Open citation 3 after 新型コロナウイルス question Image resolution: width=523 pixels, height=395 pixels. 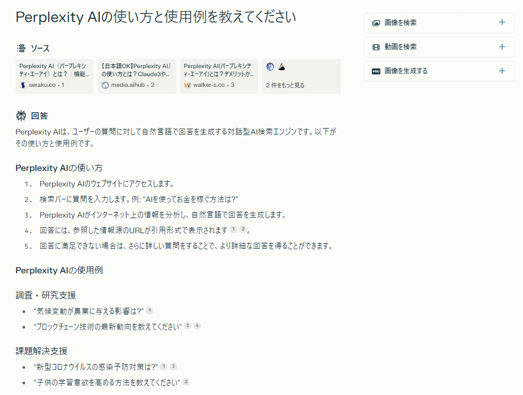point(174,366)
